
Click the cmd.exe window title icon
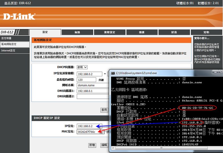tap(112, 73)
